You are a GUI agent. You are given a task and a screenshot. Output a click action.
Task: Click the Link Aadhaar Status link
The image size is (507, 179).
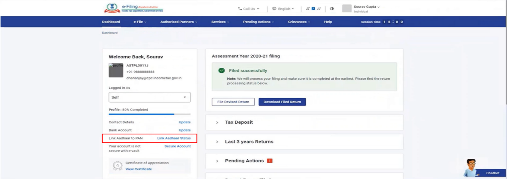click(x=174, y=138)
